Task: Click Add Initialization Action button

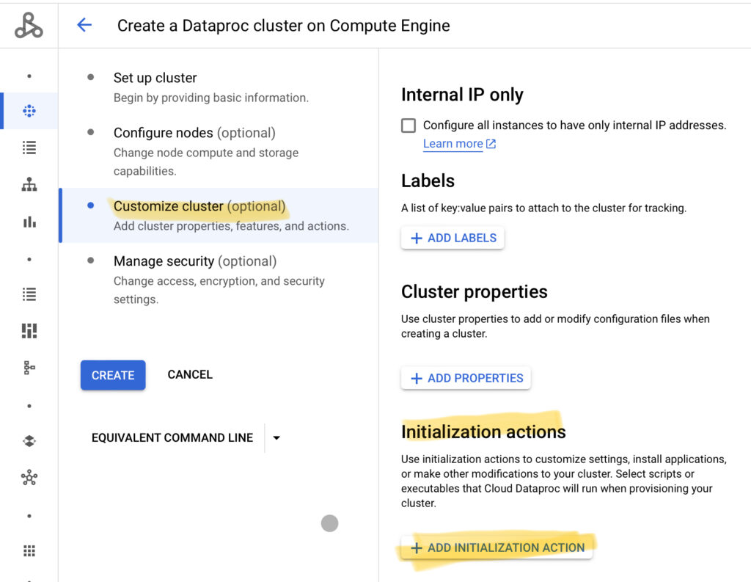Action: coord(497,548)
